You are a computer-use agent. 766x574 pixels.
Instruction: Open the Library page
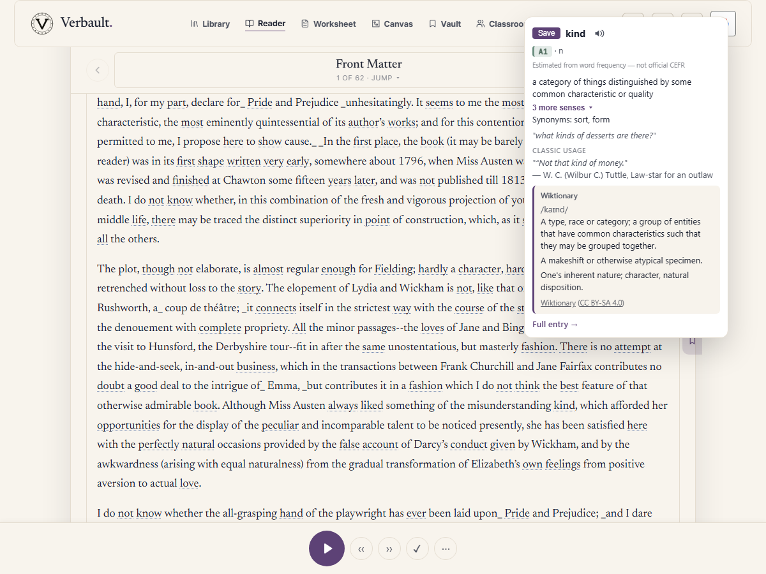(x=210, y=24)
